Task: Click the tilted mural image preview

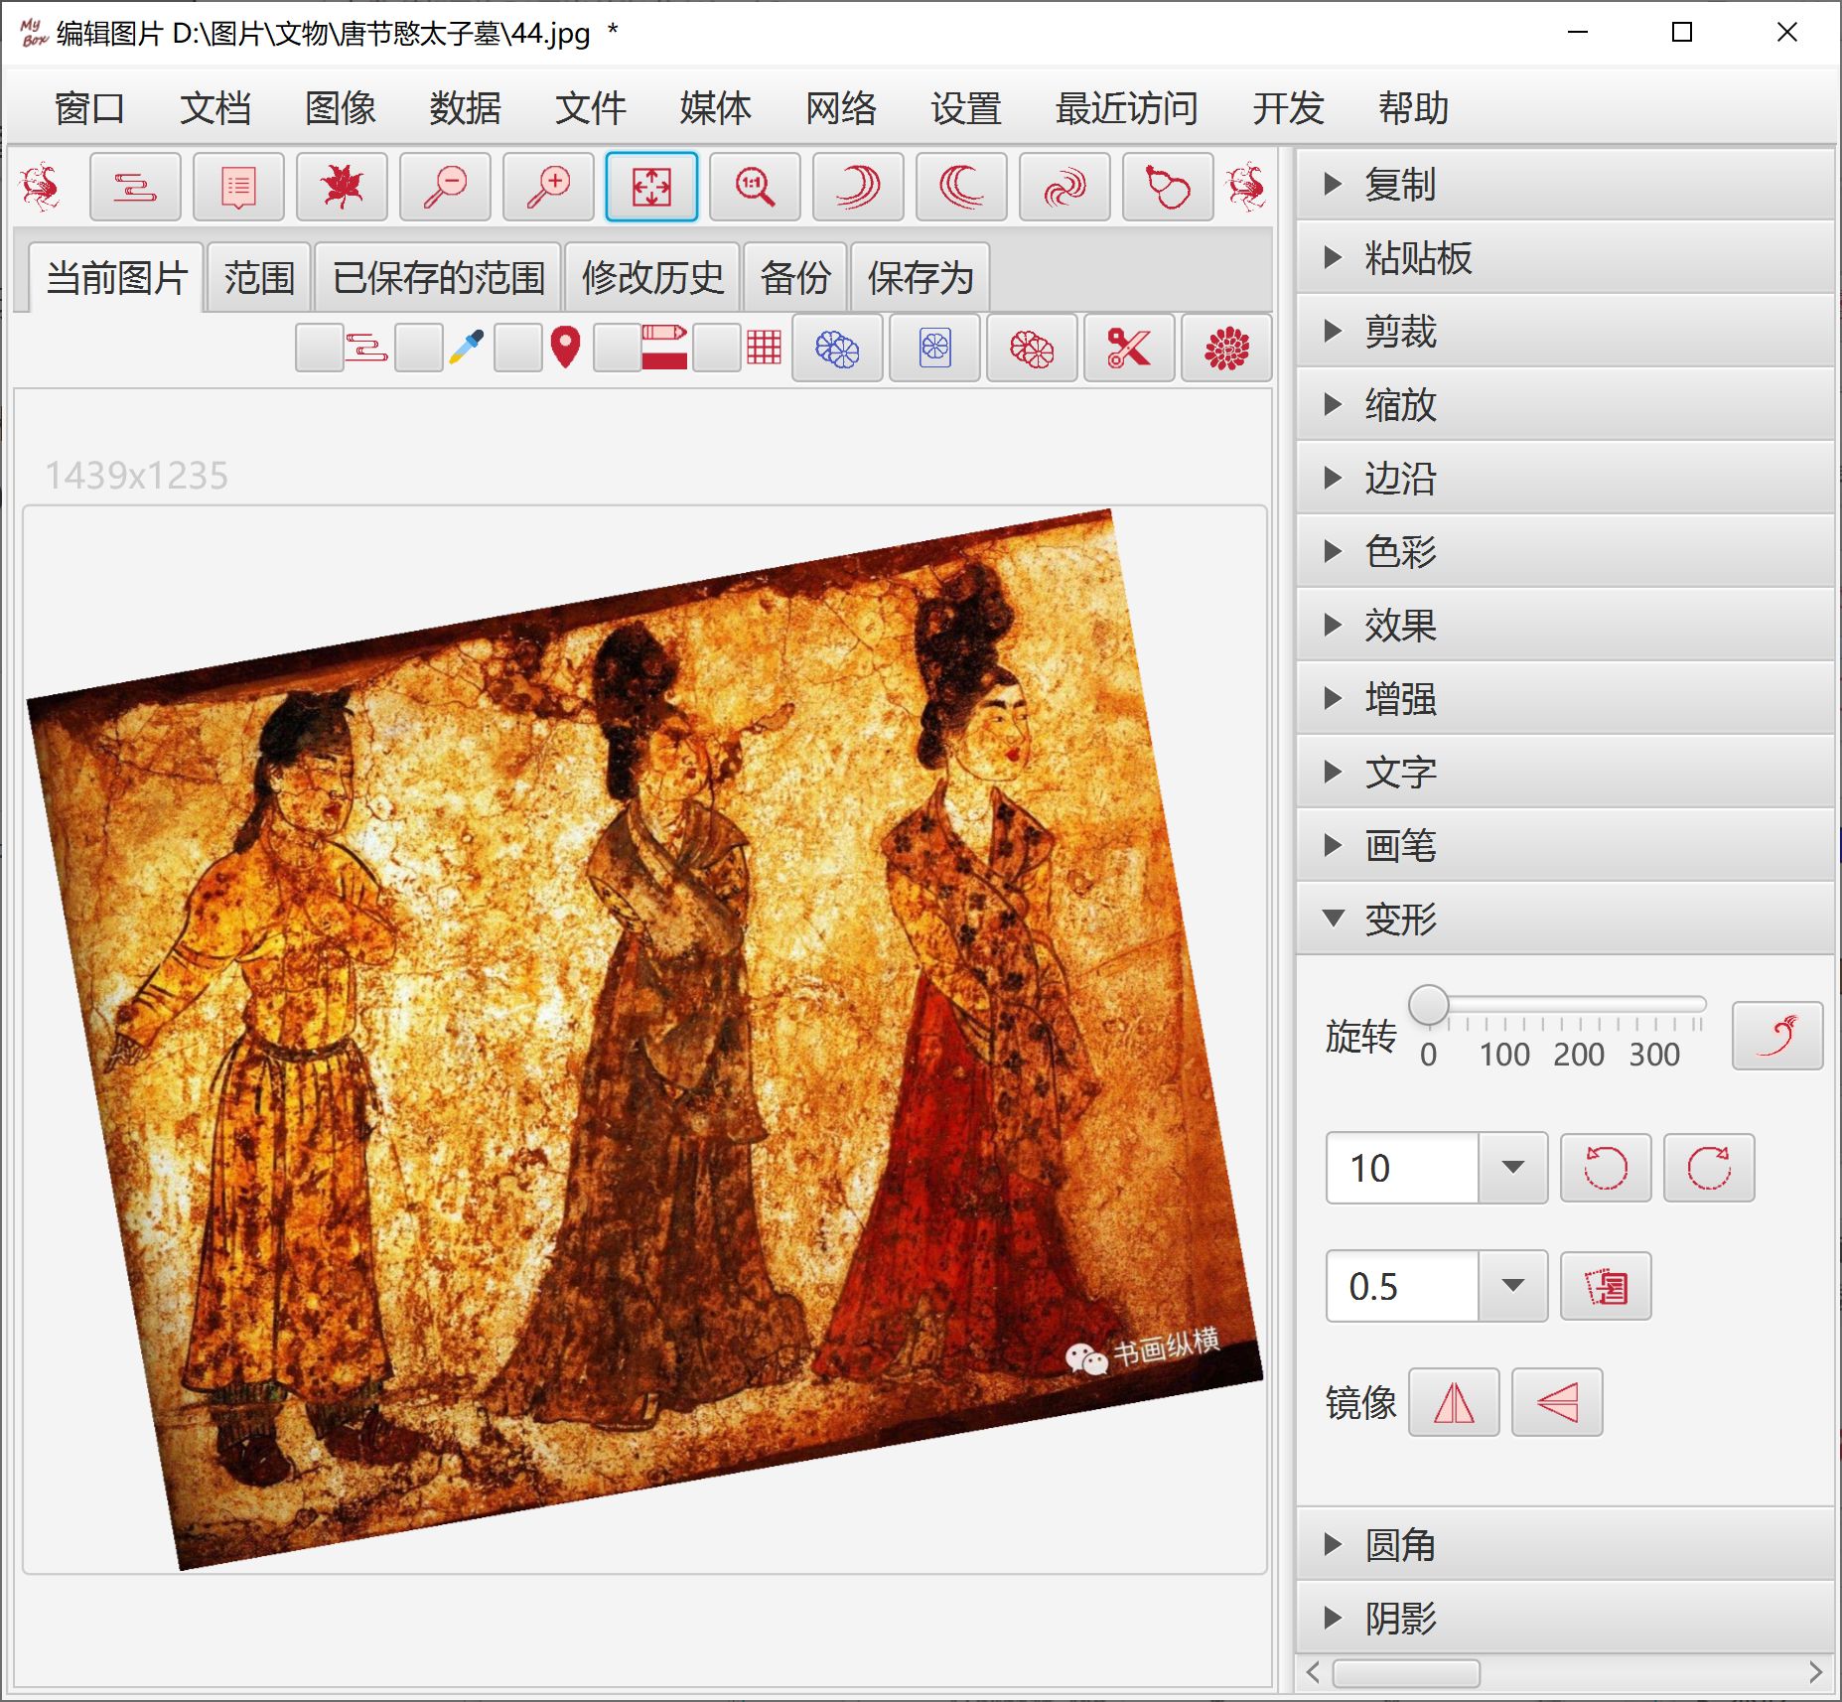Action: (645, 1039)
